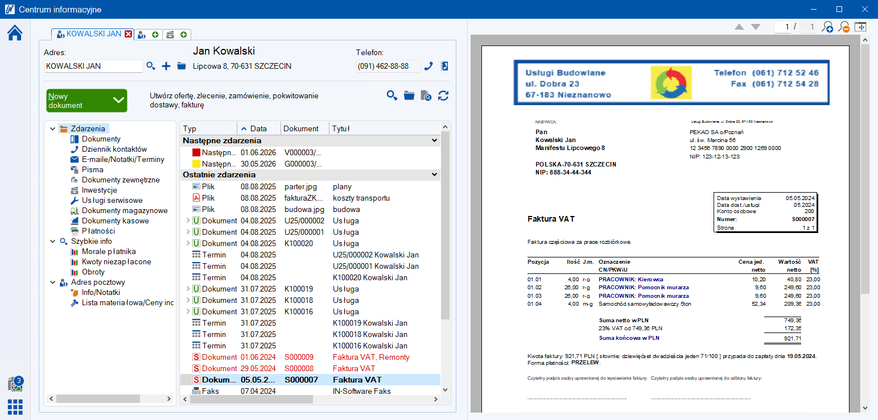Close the KOWALSKI JAN tab
The height and width of the screenshot is (420, 878).
[129, 34]
